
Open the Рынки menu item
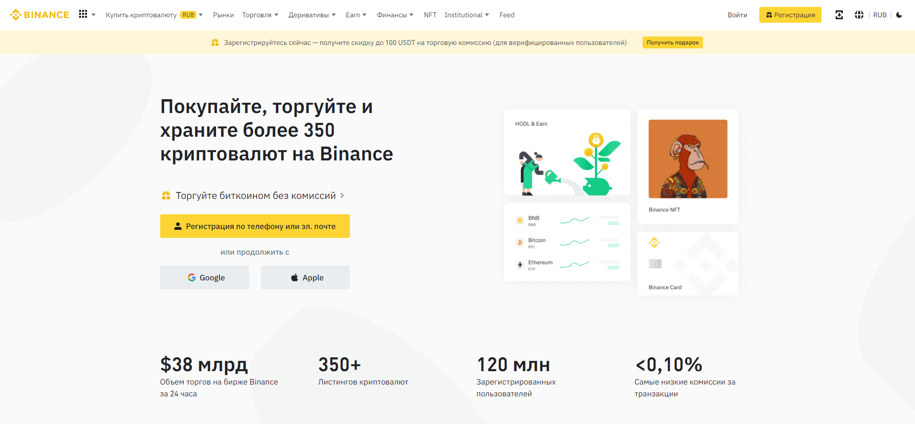click(223, 15)
